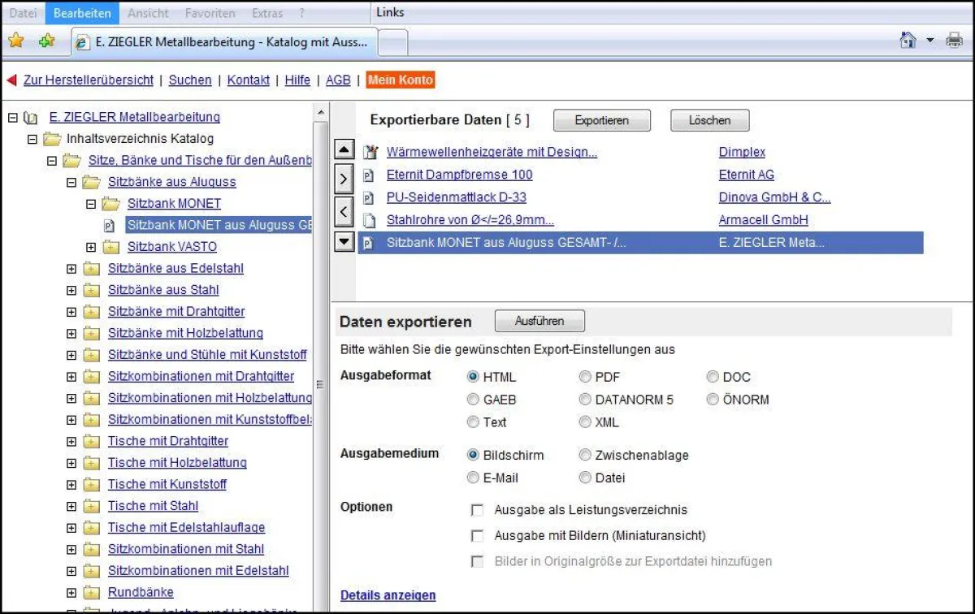Choose E-Mail as output medium
975x614 pixels.
pos(473,478)
